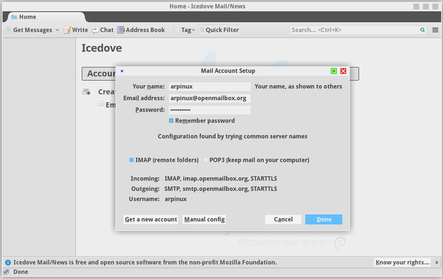Click Done to finish account setup
Screen dimensions: 443x279
coord(324,219)
